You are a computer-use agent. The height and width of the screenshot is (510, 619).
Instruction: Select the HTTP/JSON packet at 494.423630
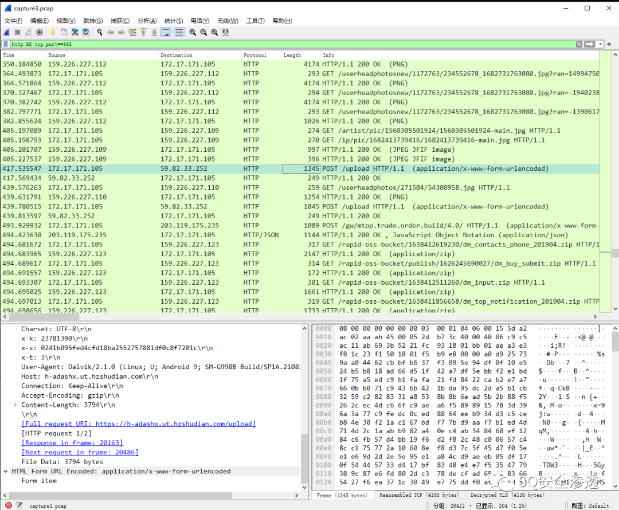tap(300, 235)
